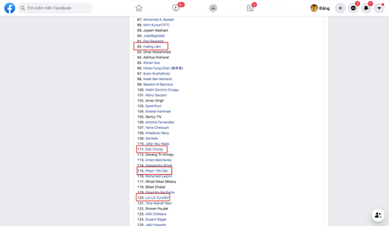Open Arkadiusz Bany profile link
The height and width of the screenshot is (226, 389).
click(157, 133)
